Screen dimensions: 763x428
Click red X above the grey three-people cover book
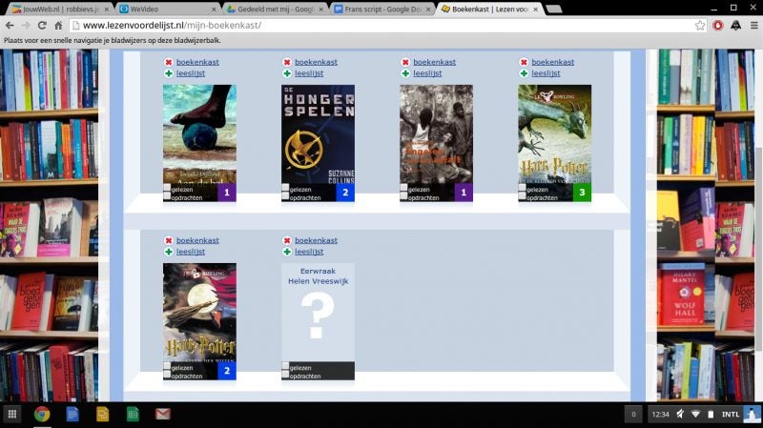coord(405,62)
